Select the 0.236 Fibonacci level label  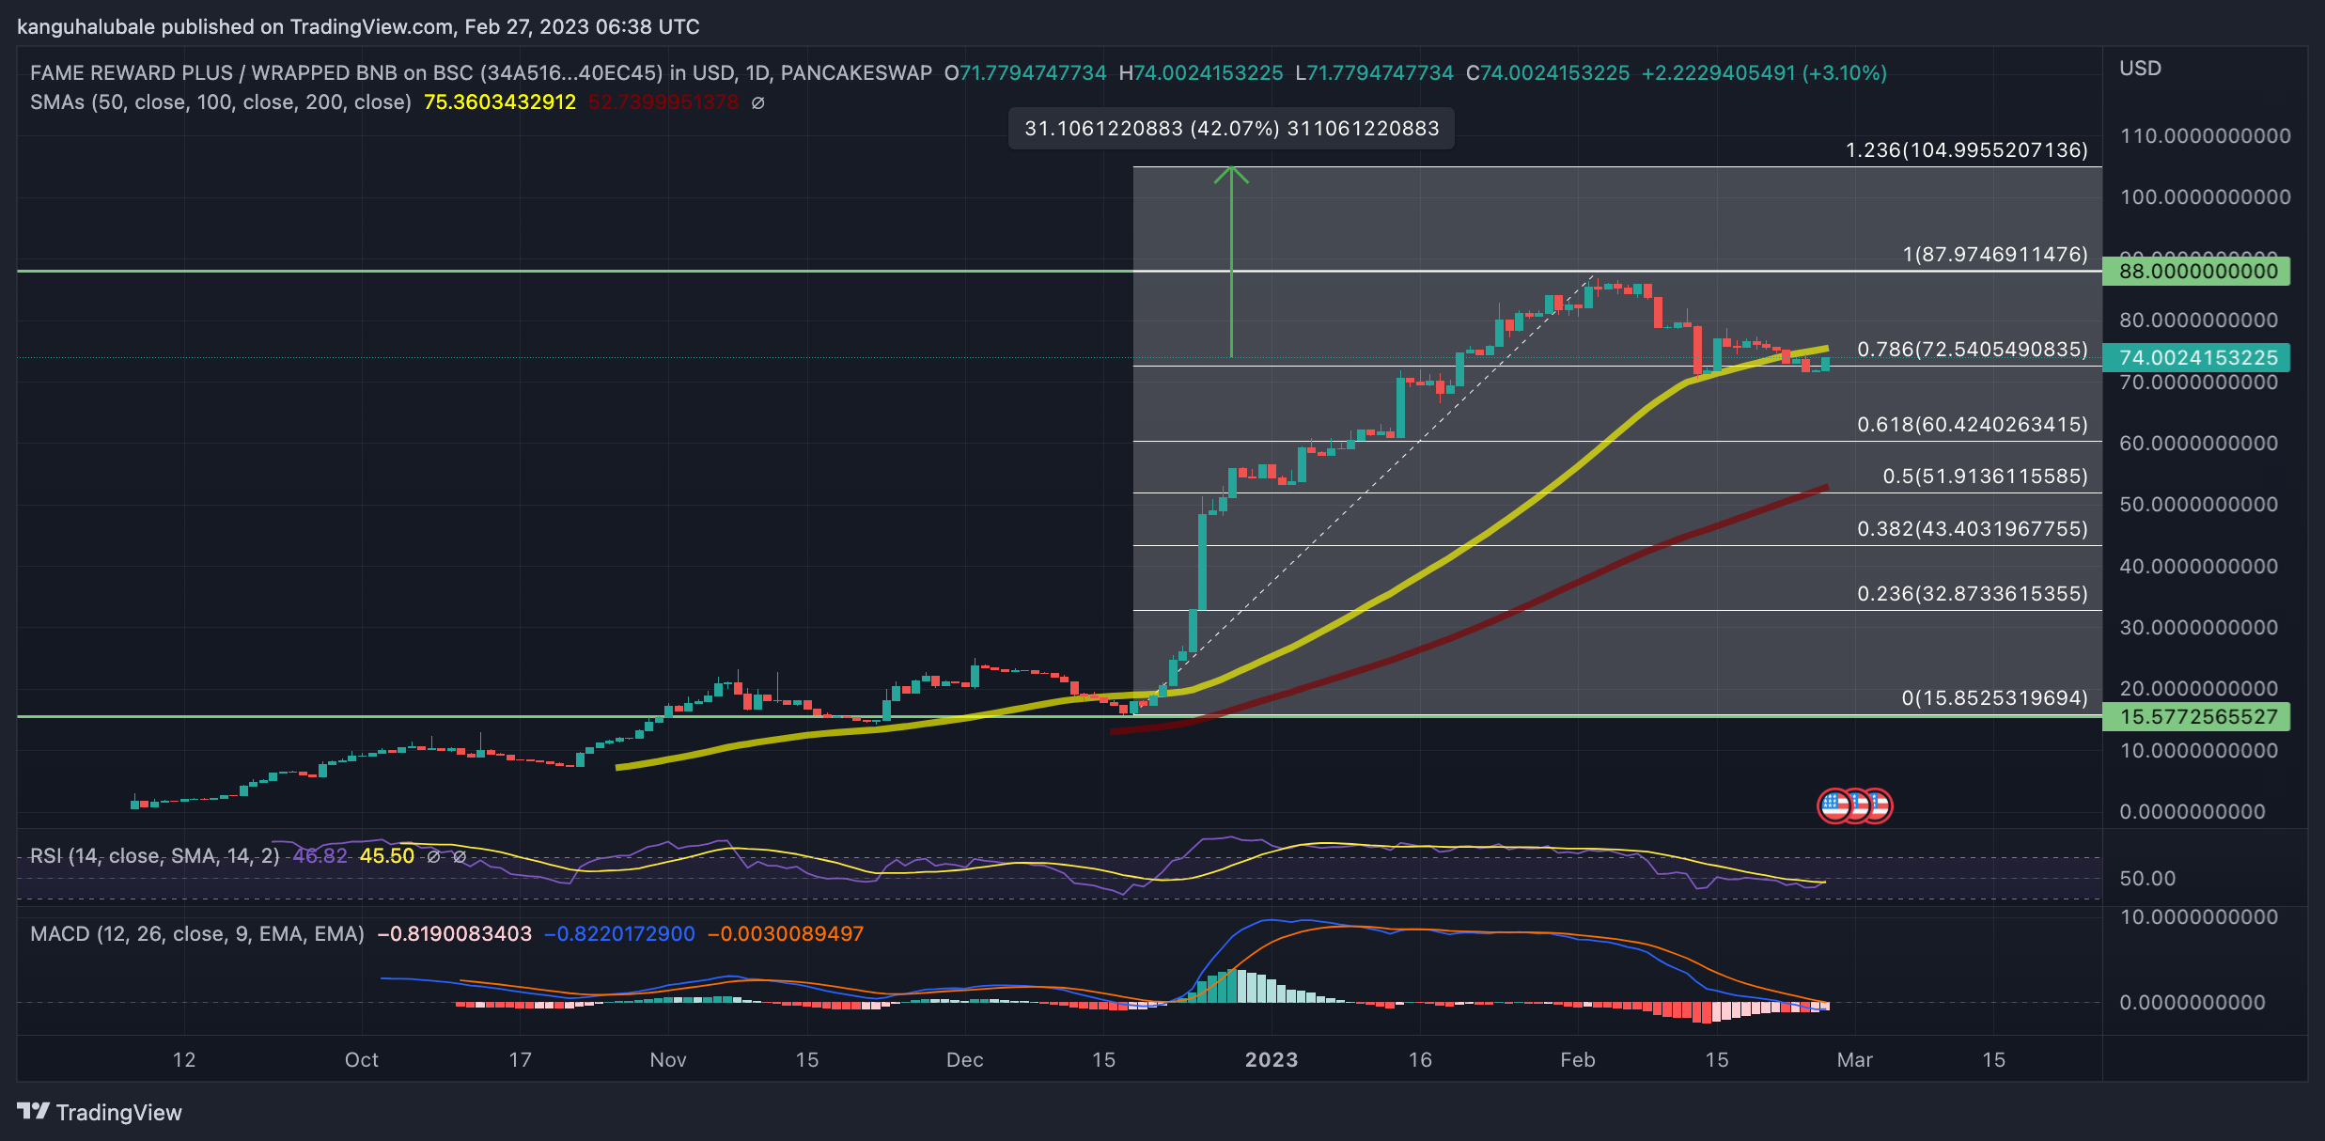click(1973, 594)
